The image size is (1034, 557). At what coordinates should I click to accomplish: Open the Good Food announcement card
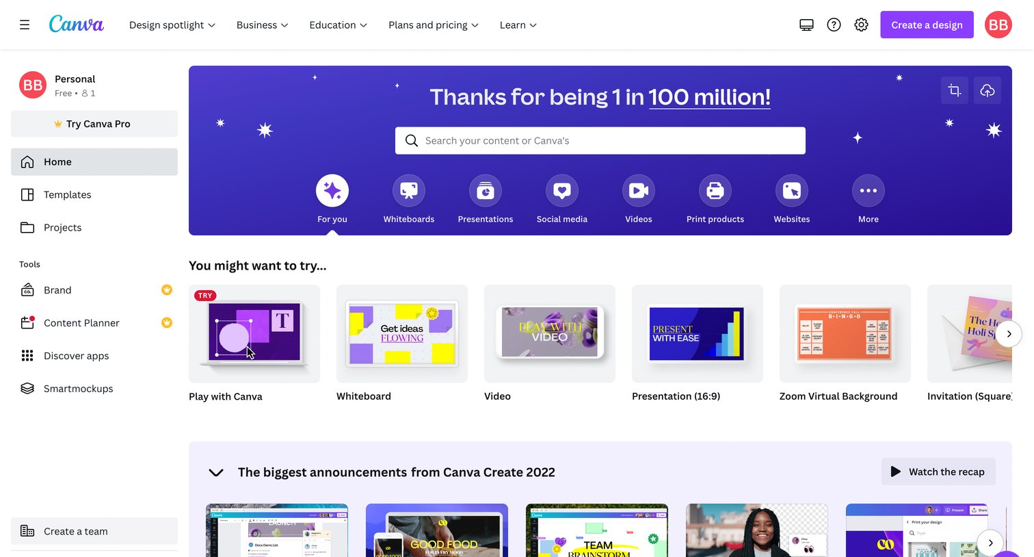click(x=437, y=530)
